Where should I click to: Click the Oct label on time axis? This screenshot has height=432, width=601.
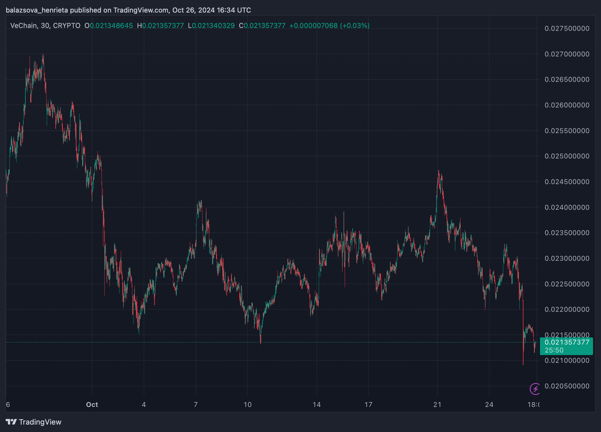[x=92, y=405]
